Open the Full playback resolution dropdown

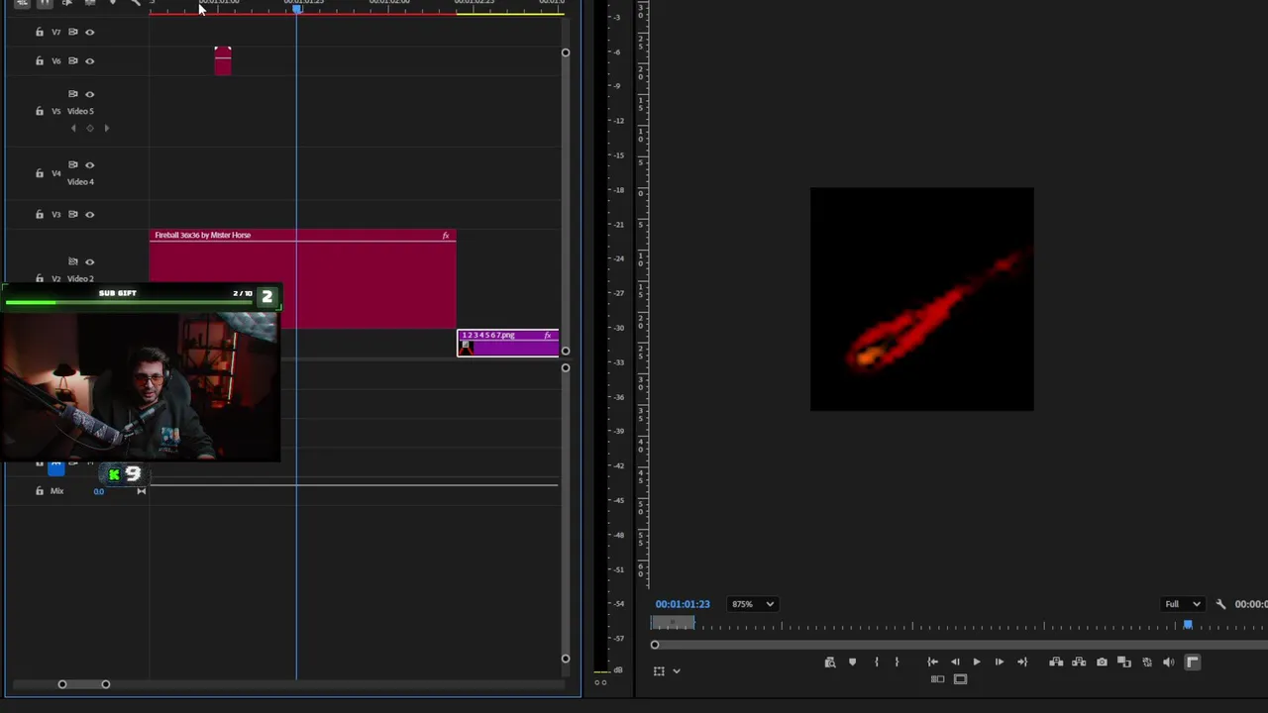1183,604
